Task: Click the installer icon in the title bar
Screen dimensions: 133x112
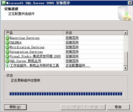Action: coord(4,3)
